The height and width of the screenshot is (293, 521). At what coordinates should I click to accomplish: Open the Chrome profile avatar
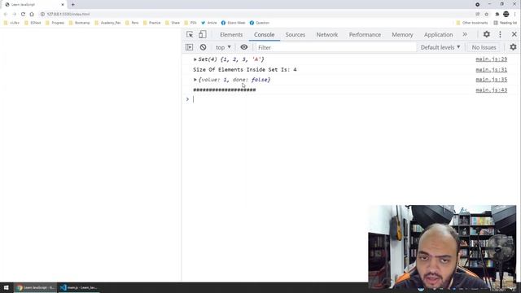[506, 14]
